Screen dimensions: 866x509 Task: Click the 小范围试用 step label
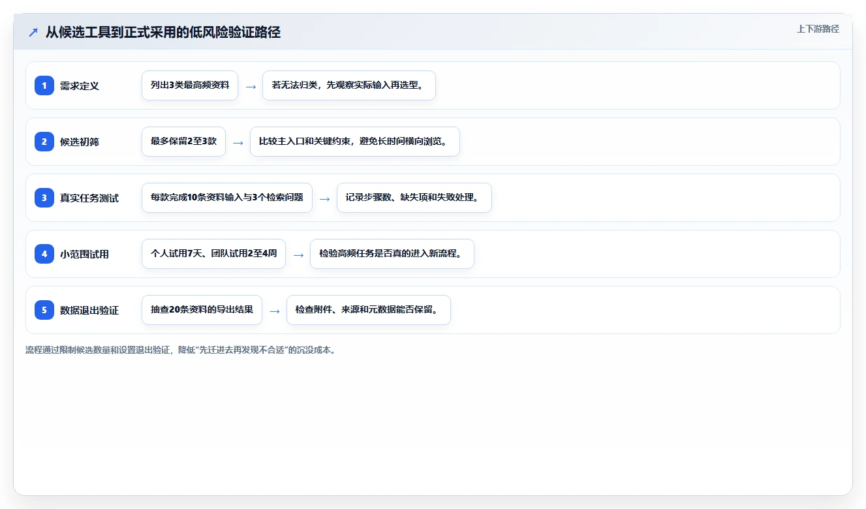84,254
